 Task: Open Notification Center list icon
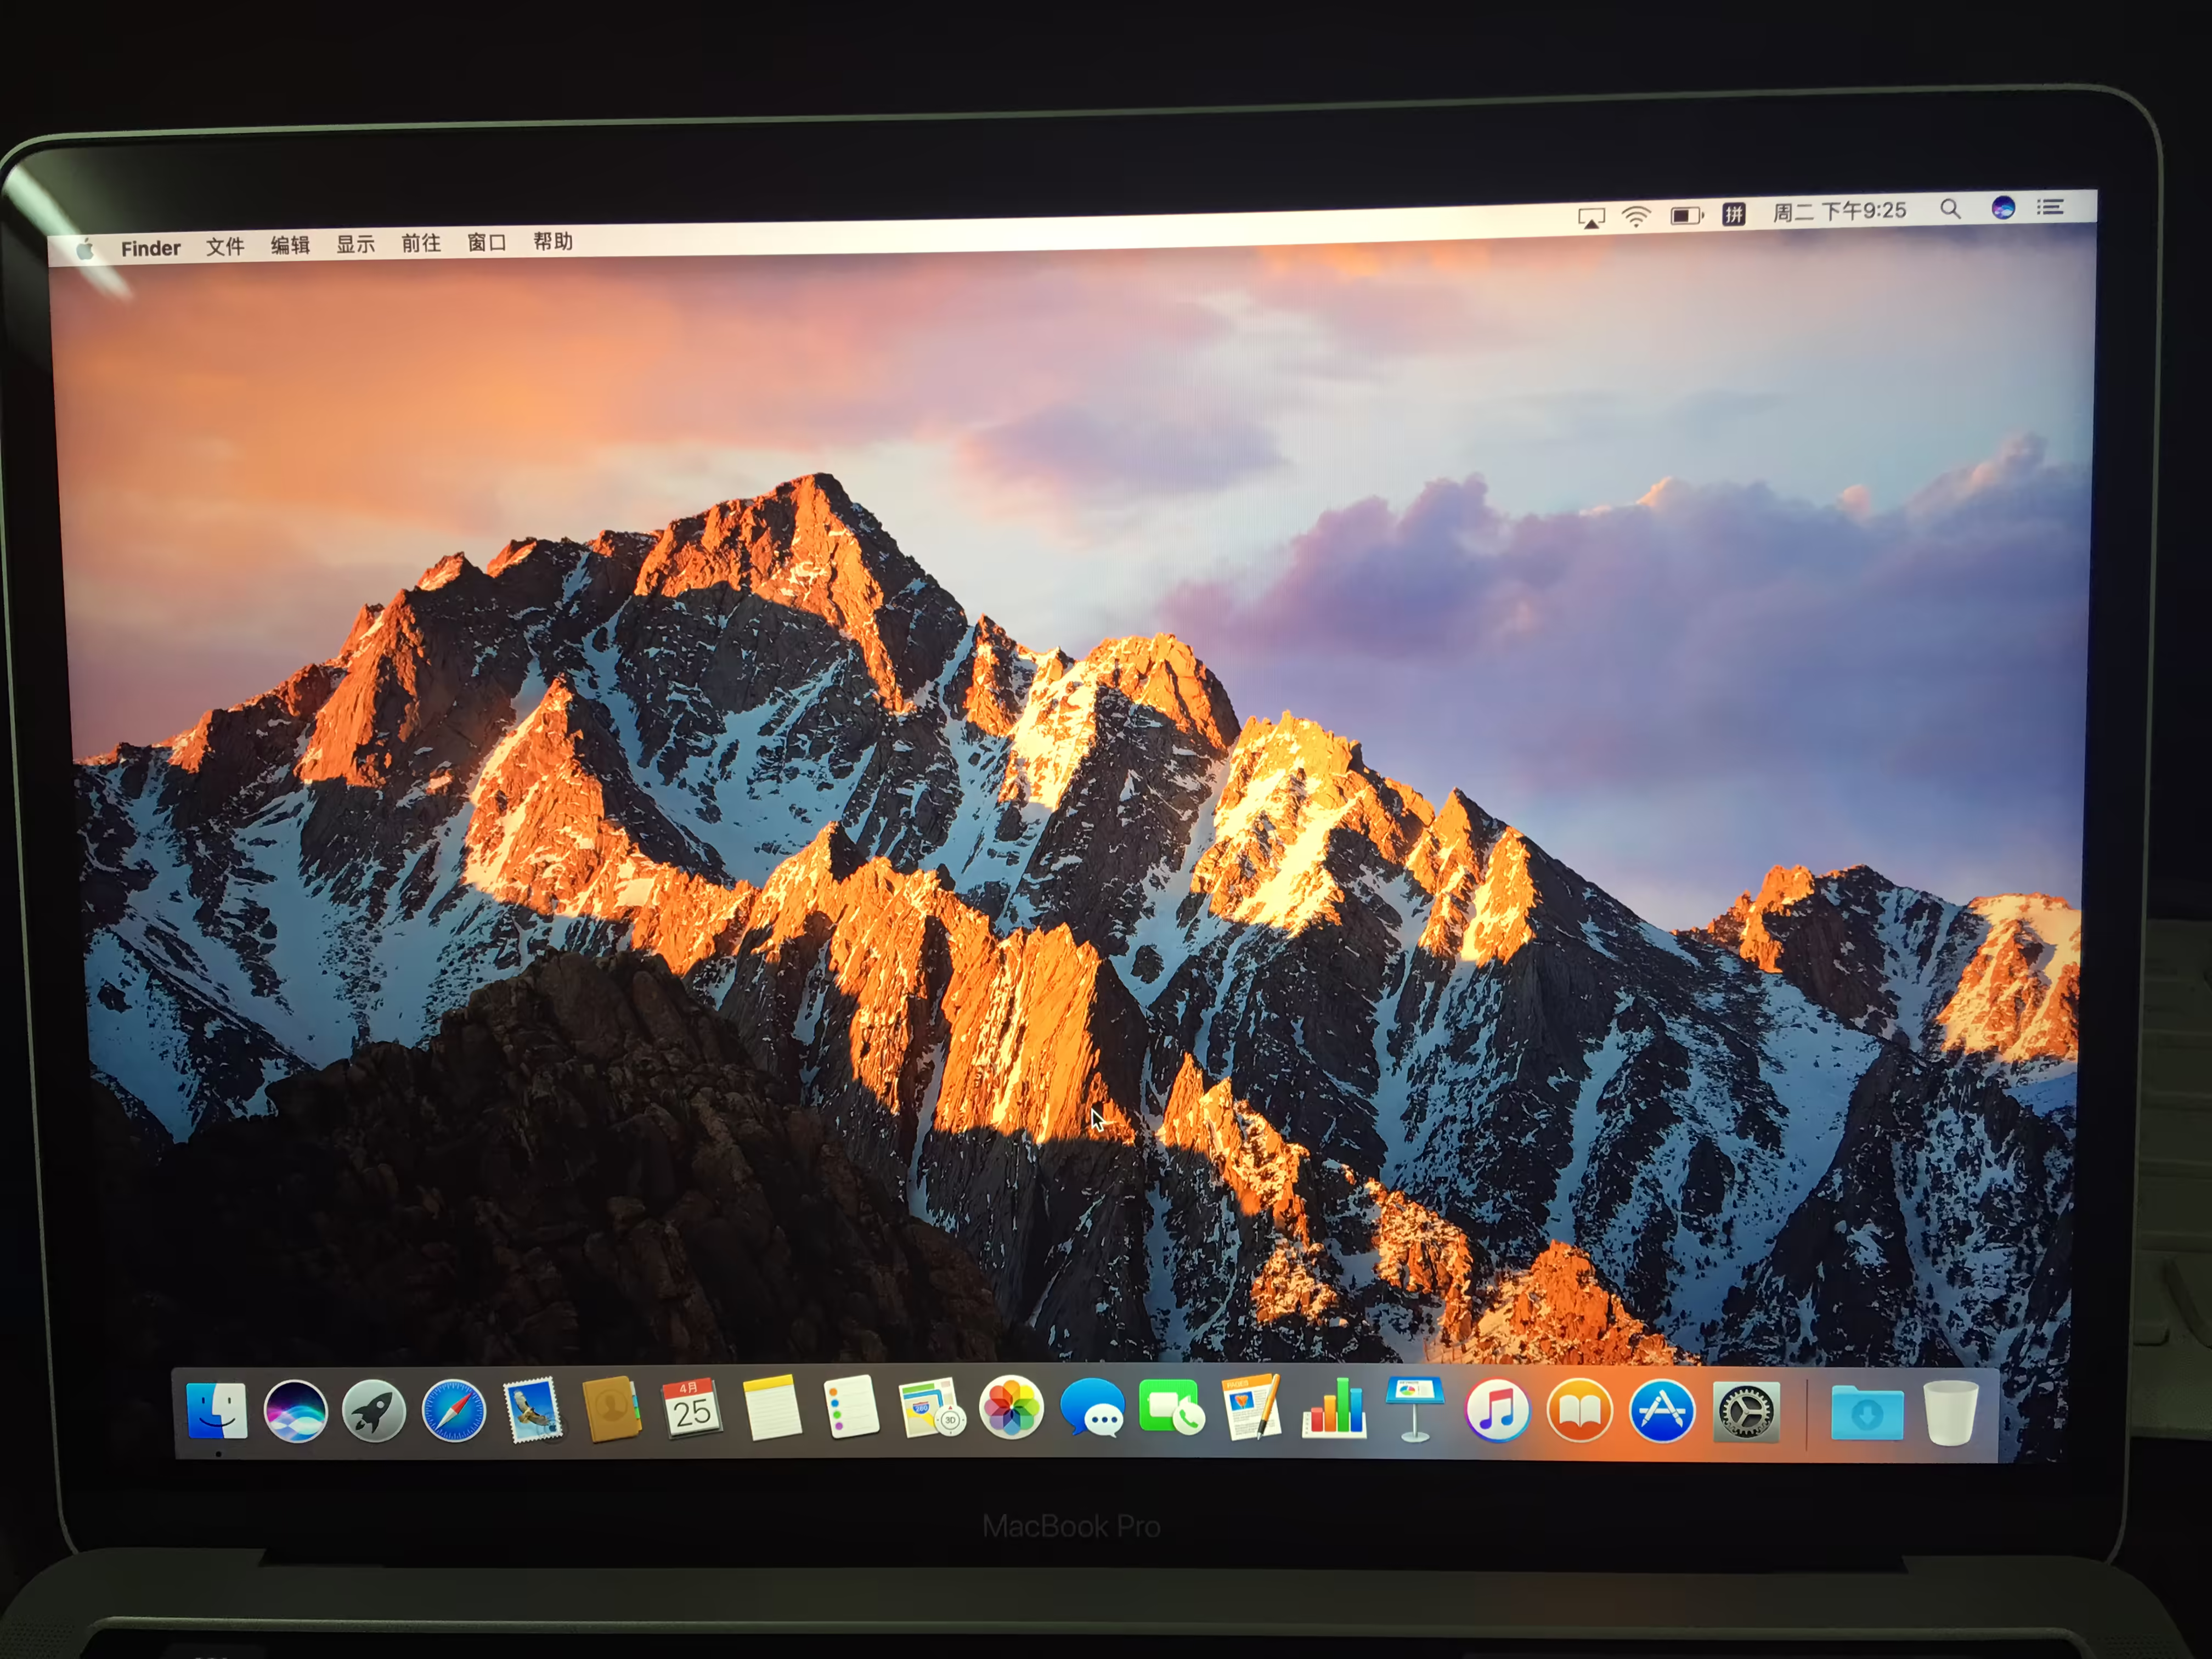tap(2051, 207)
